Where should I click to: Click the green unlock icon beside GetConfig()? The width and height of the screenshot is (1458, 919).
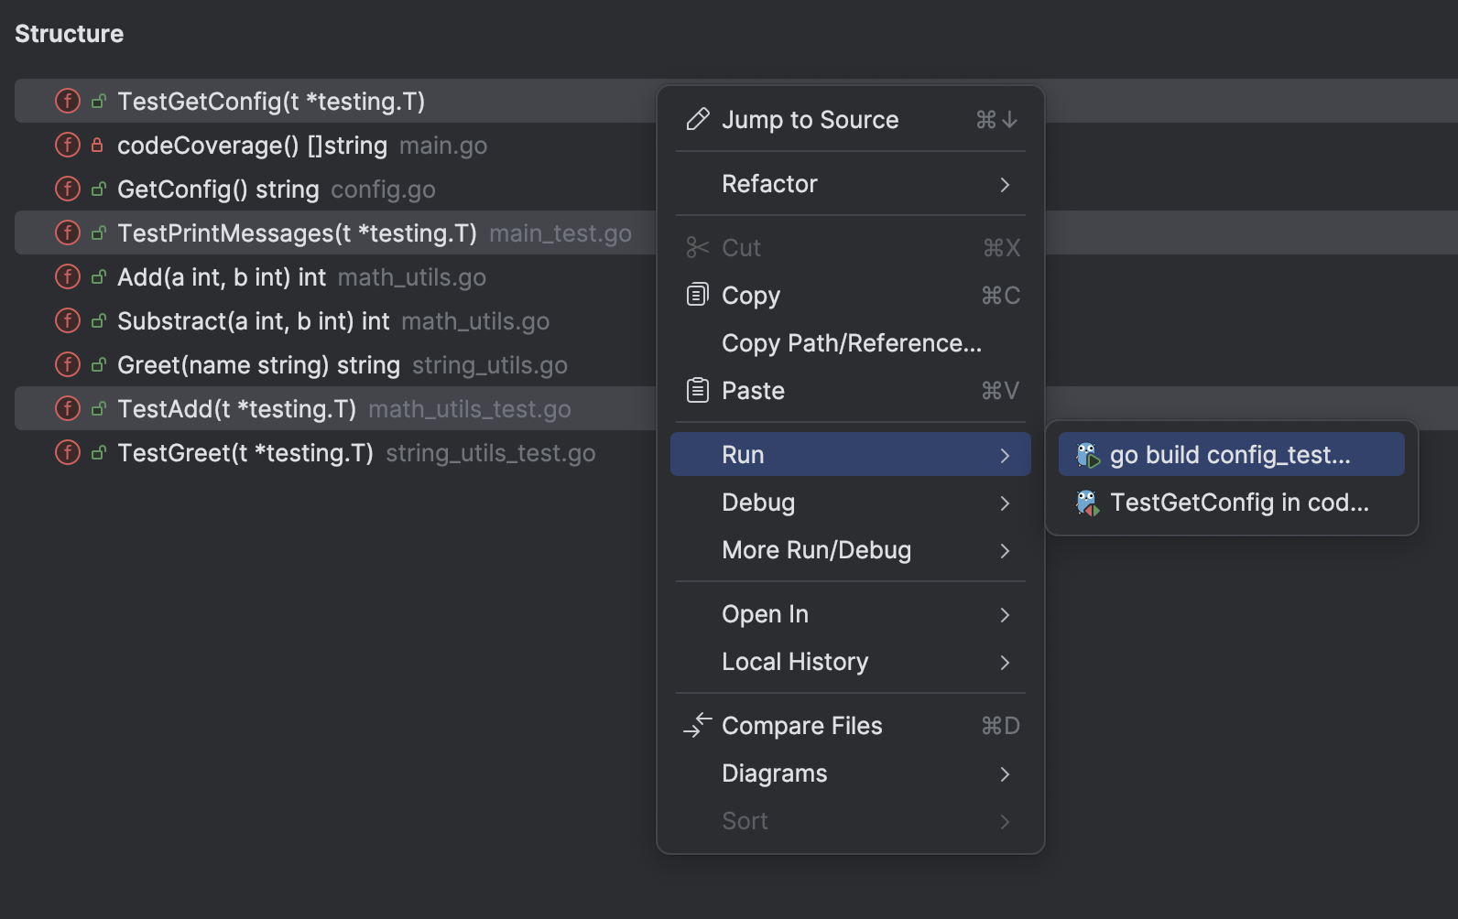coord(98,189)
